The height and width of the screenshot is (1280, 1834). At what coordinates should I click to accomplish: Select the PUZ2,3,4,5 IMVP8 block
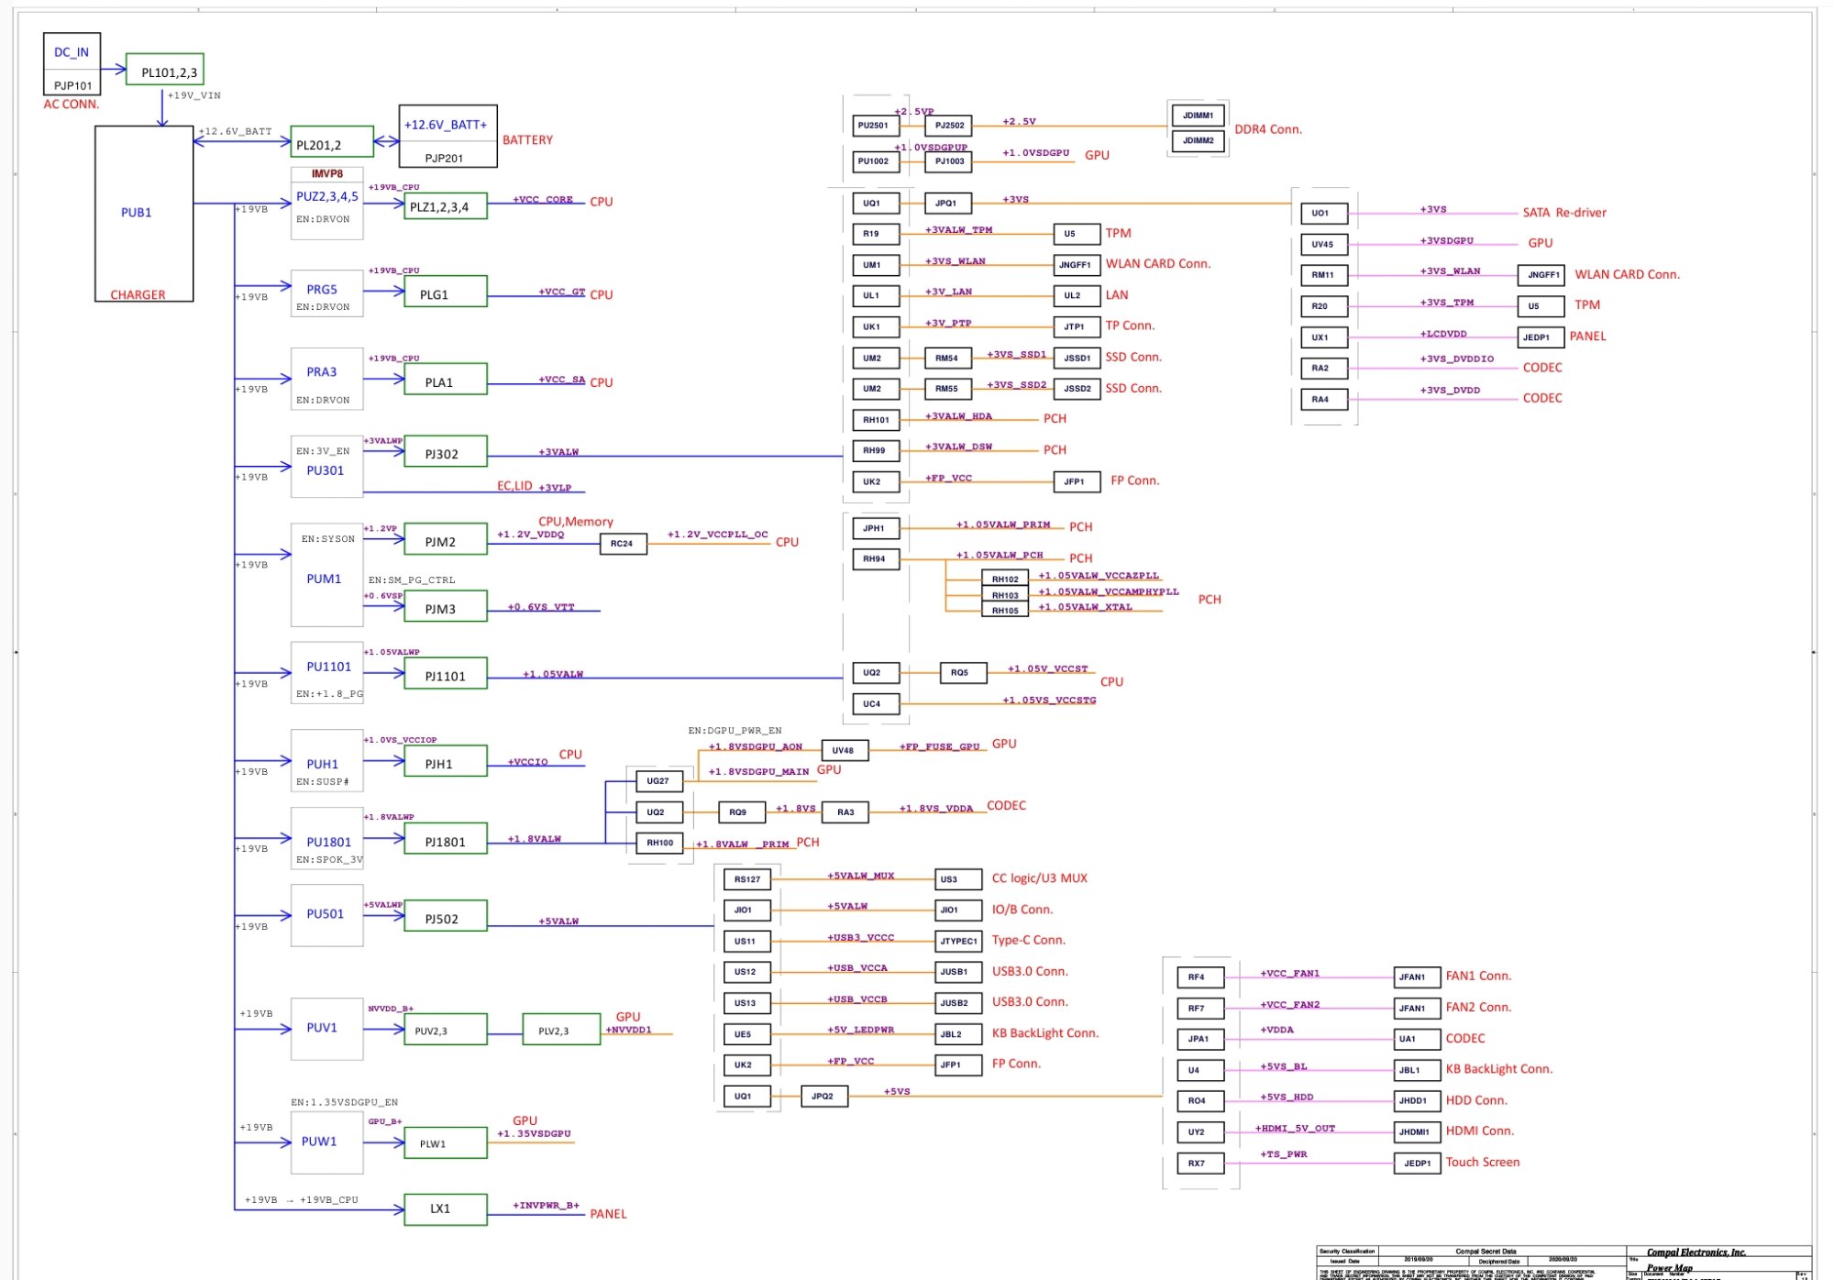(x=327, y=203)
